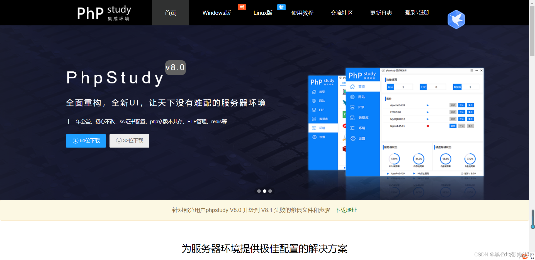Click the 新 badge beside Windows版

point(242,7)
